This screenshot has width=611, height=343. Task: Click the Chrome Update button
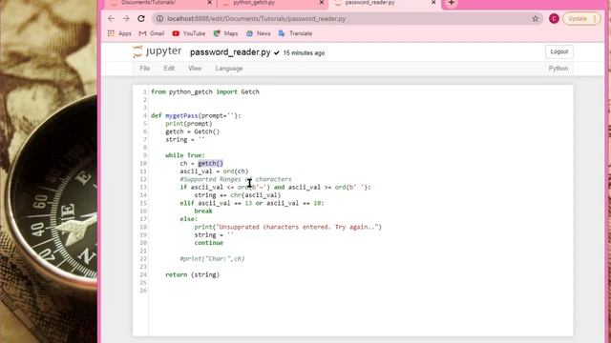581,19
